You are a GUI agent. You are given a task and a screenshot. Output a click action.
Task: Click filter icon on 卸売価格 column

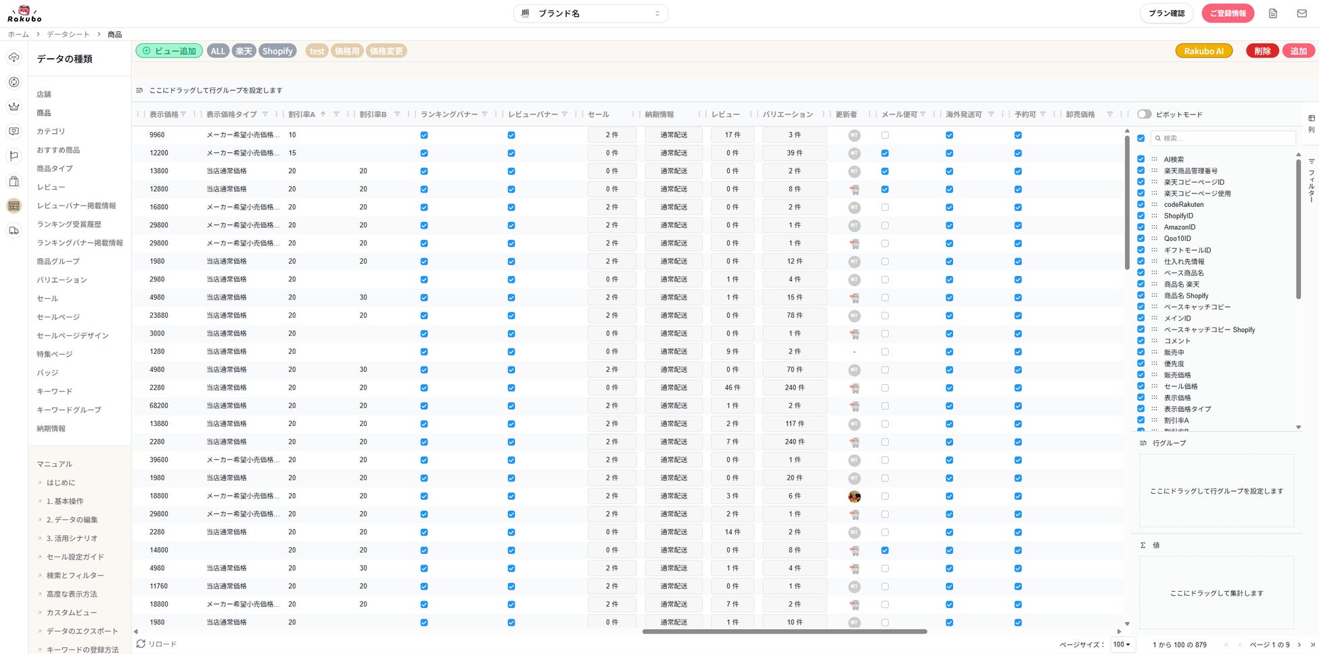click(1109, 114)
